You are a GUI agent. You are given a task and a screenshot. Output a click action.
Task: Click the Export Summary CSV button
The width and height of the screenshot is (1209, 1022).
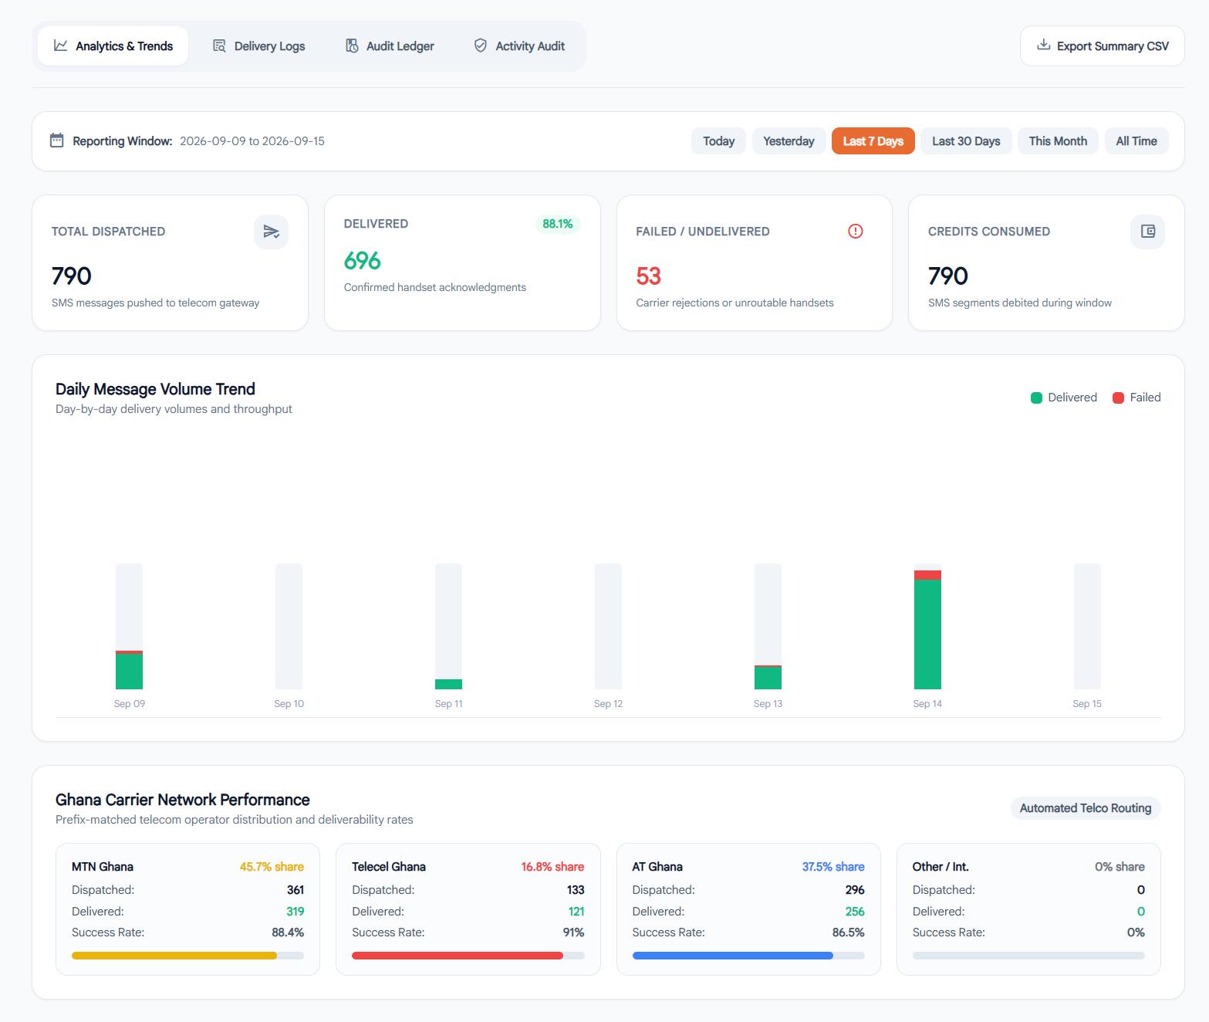click(1102, 46)
